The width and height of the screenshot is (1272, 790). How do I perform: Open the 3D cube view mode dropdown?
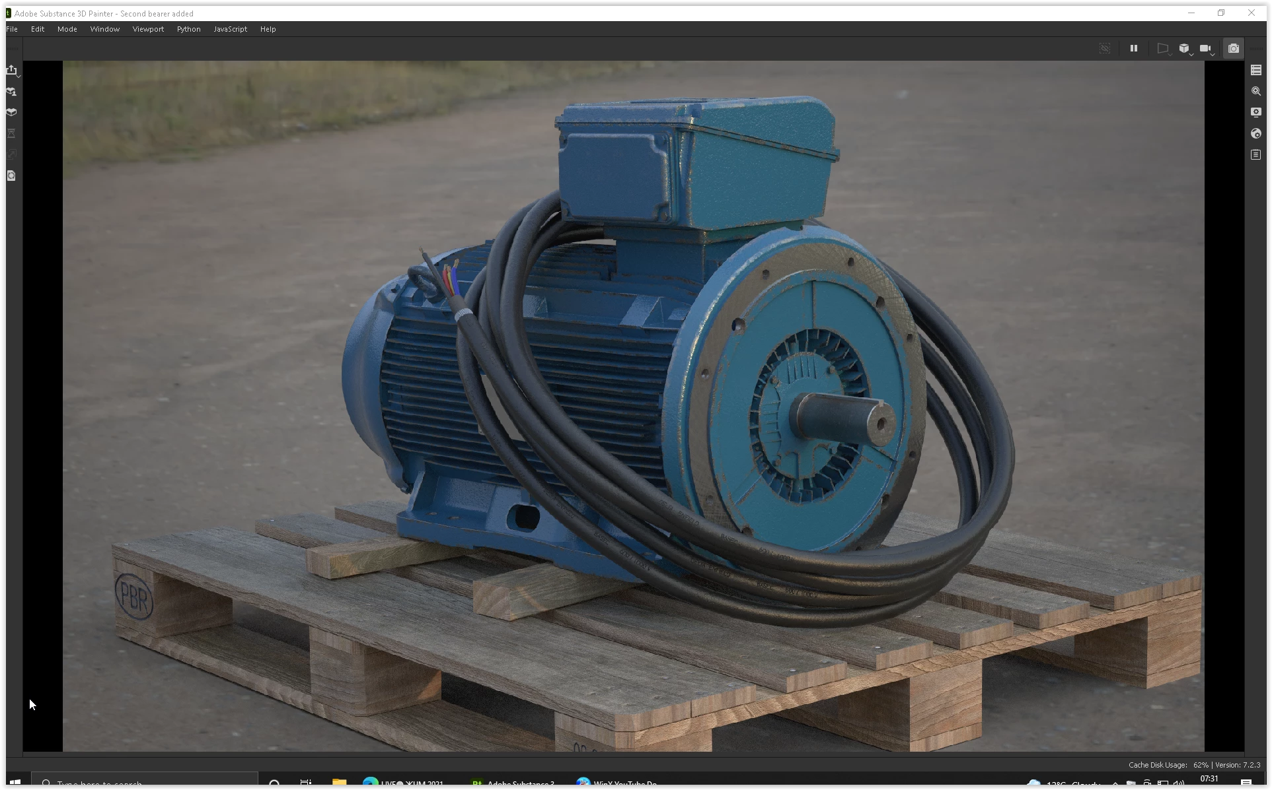1185,49
